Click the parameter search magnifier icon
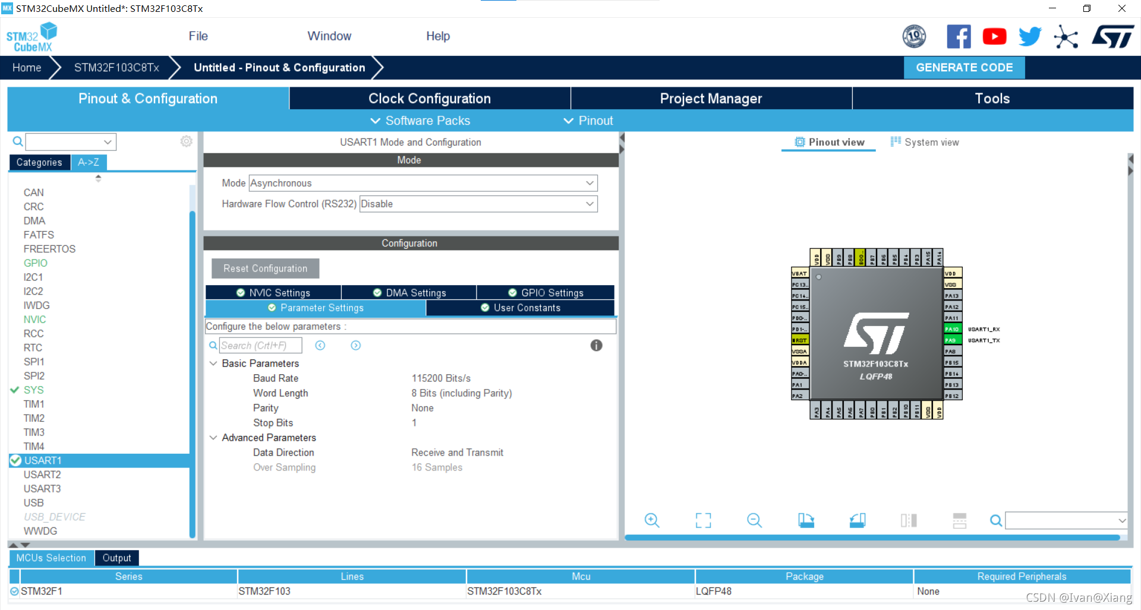This screenshot has height=610, width=1141. (x=213, y=346)
